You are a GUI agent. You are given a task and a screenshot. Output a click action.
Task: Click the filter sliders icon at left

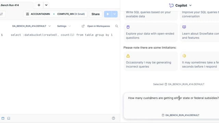[x=1, y=14]
